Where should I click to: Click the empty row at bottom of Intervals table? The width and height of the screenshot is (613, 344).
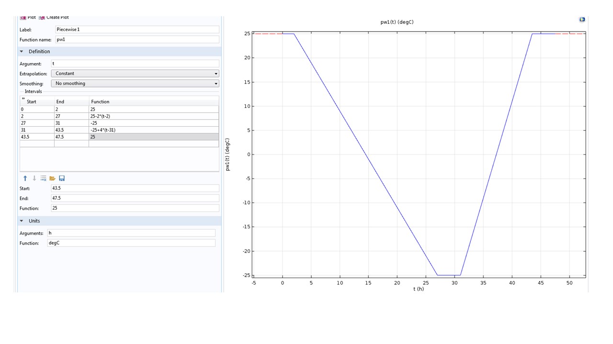click(x=119, y=144)
